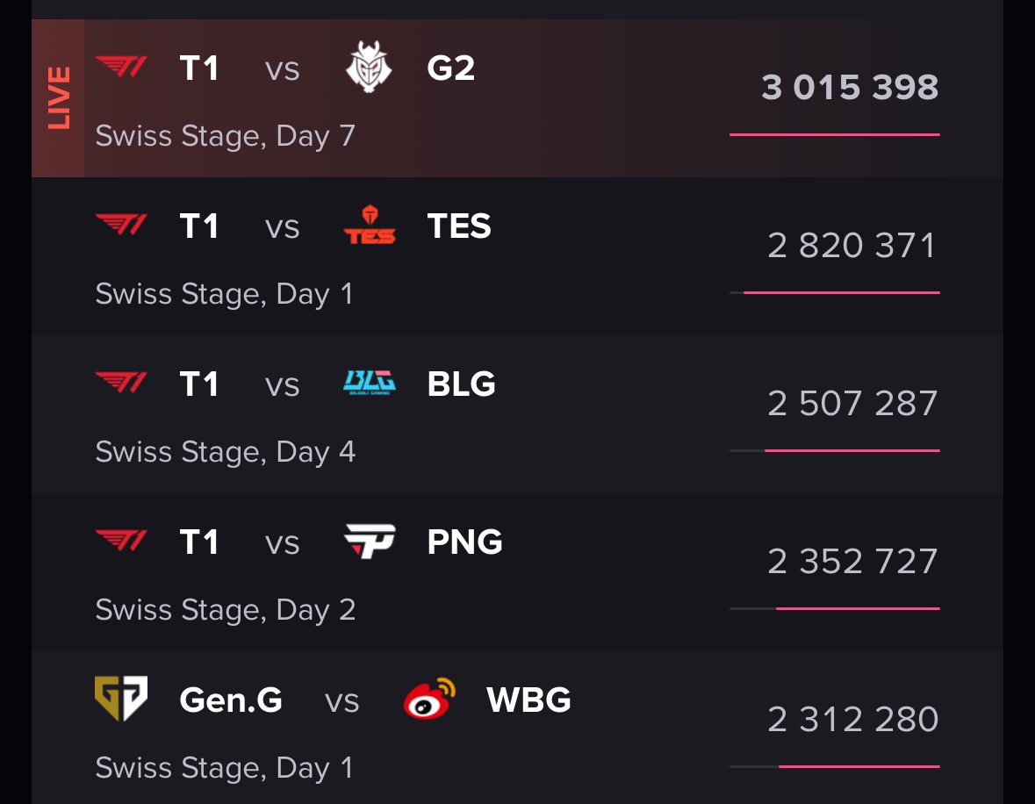
Task: Click T1 logo in the TES match row
Action: [x=121, y=225]
